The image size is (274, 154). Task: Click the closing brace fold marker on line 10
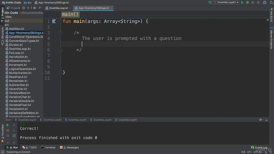(x=61, y=72)
